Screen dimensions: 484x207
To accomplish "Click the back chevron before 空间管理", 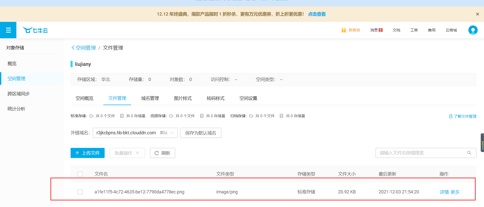I will coord(73,48).
